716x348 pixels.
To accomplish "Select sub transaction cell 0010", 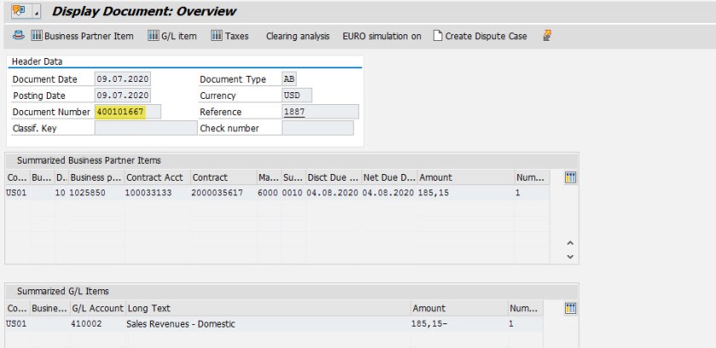I will pos(292,193).
